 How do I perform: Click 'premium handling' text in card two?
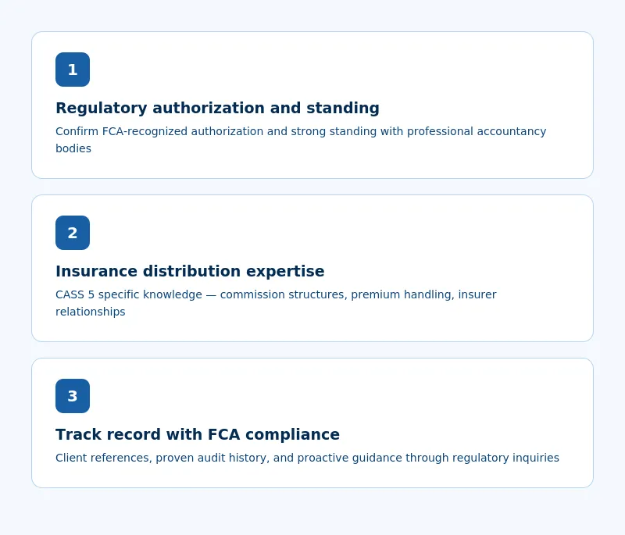(402, 294)
